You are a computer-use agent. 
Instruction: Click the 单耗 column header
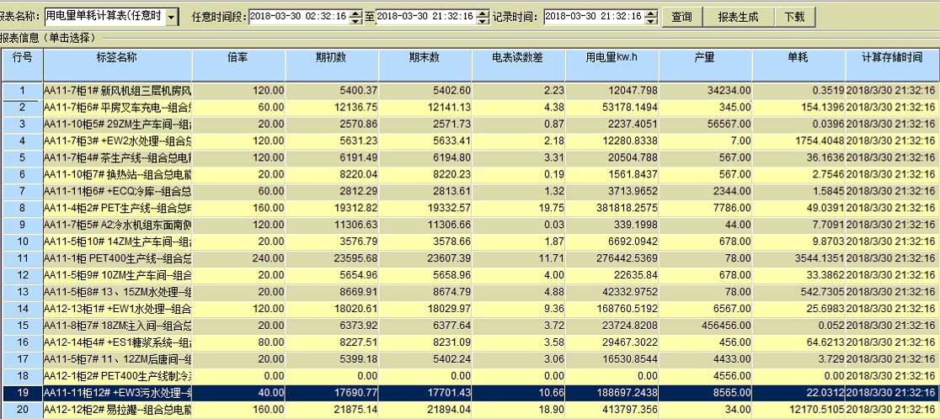coord(798,58)
